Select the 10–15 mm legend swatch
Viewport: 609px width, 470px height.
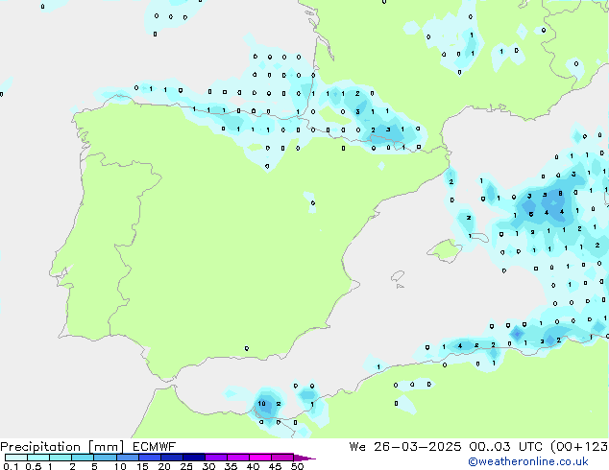coord(127,458)
